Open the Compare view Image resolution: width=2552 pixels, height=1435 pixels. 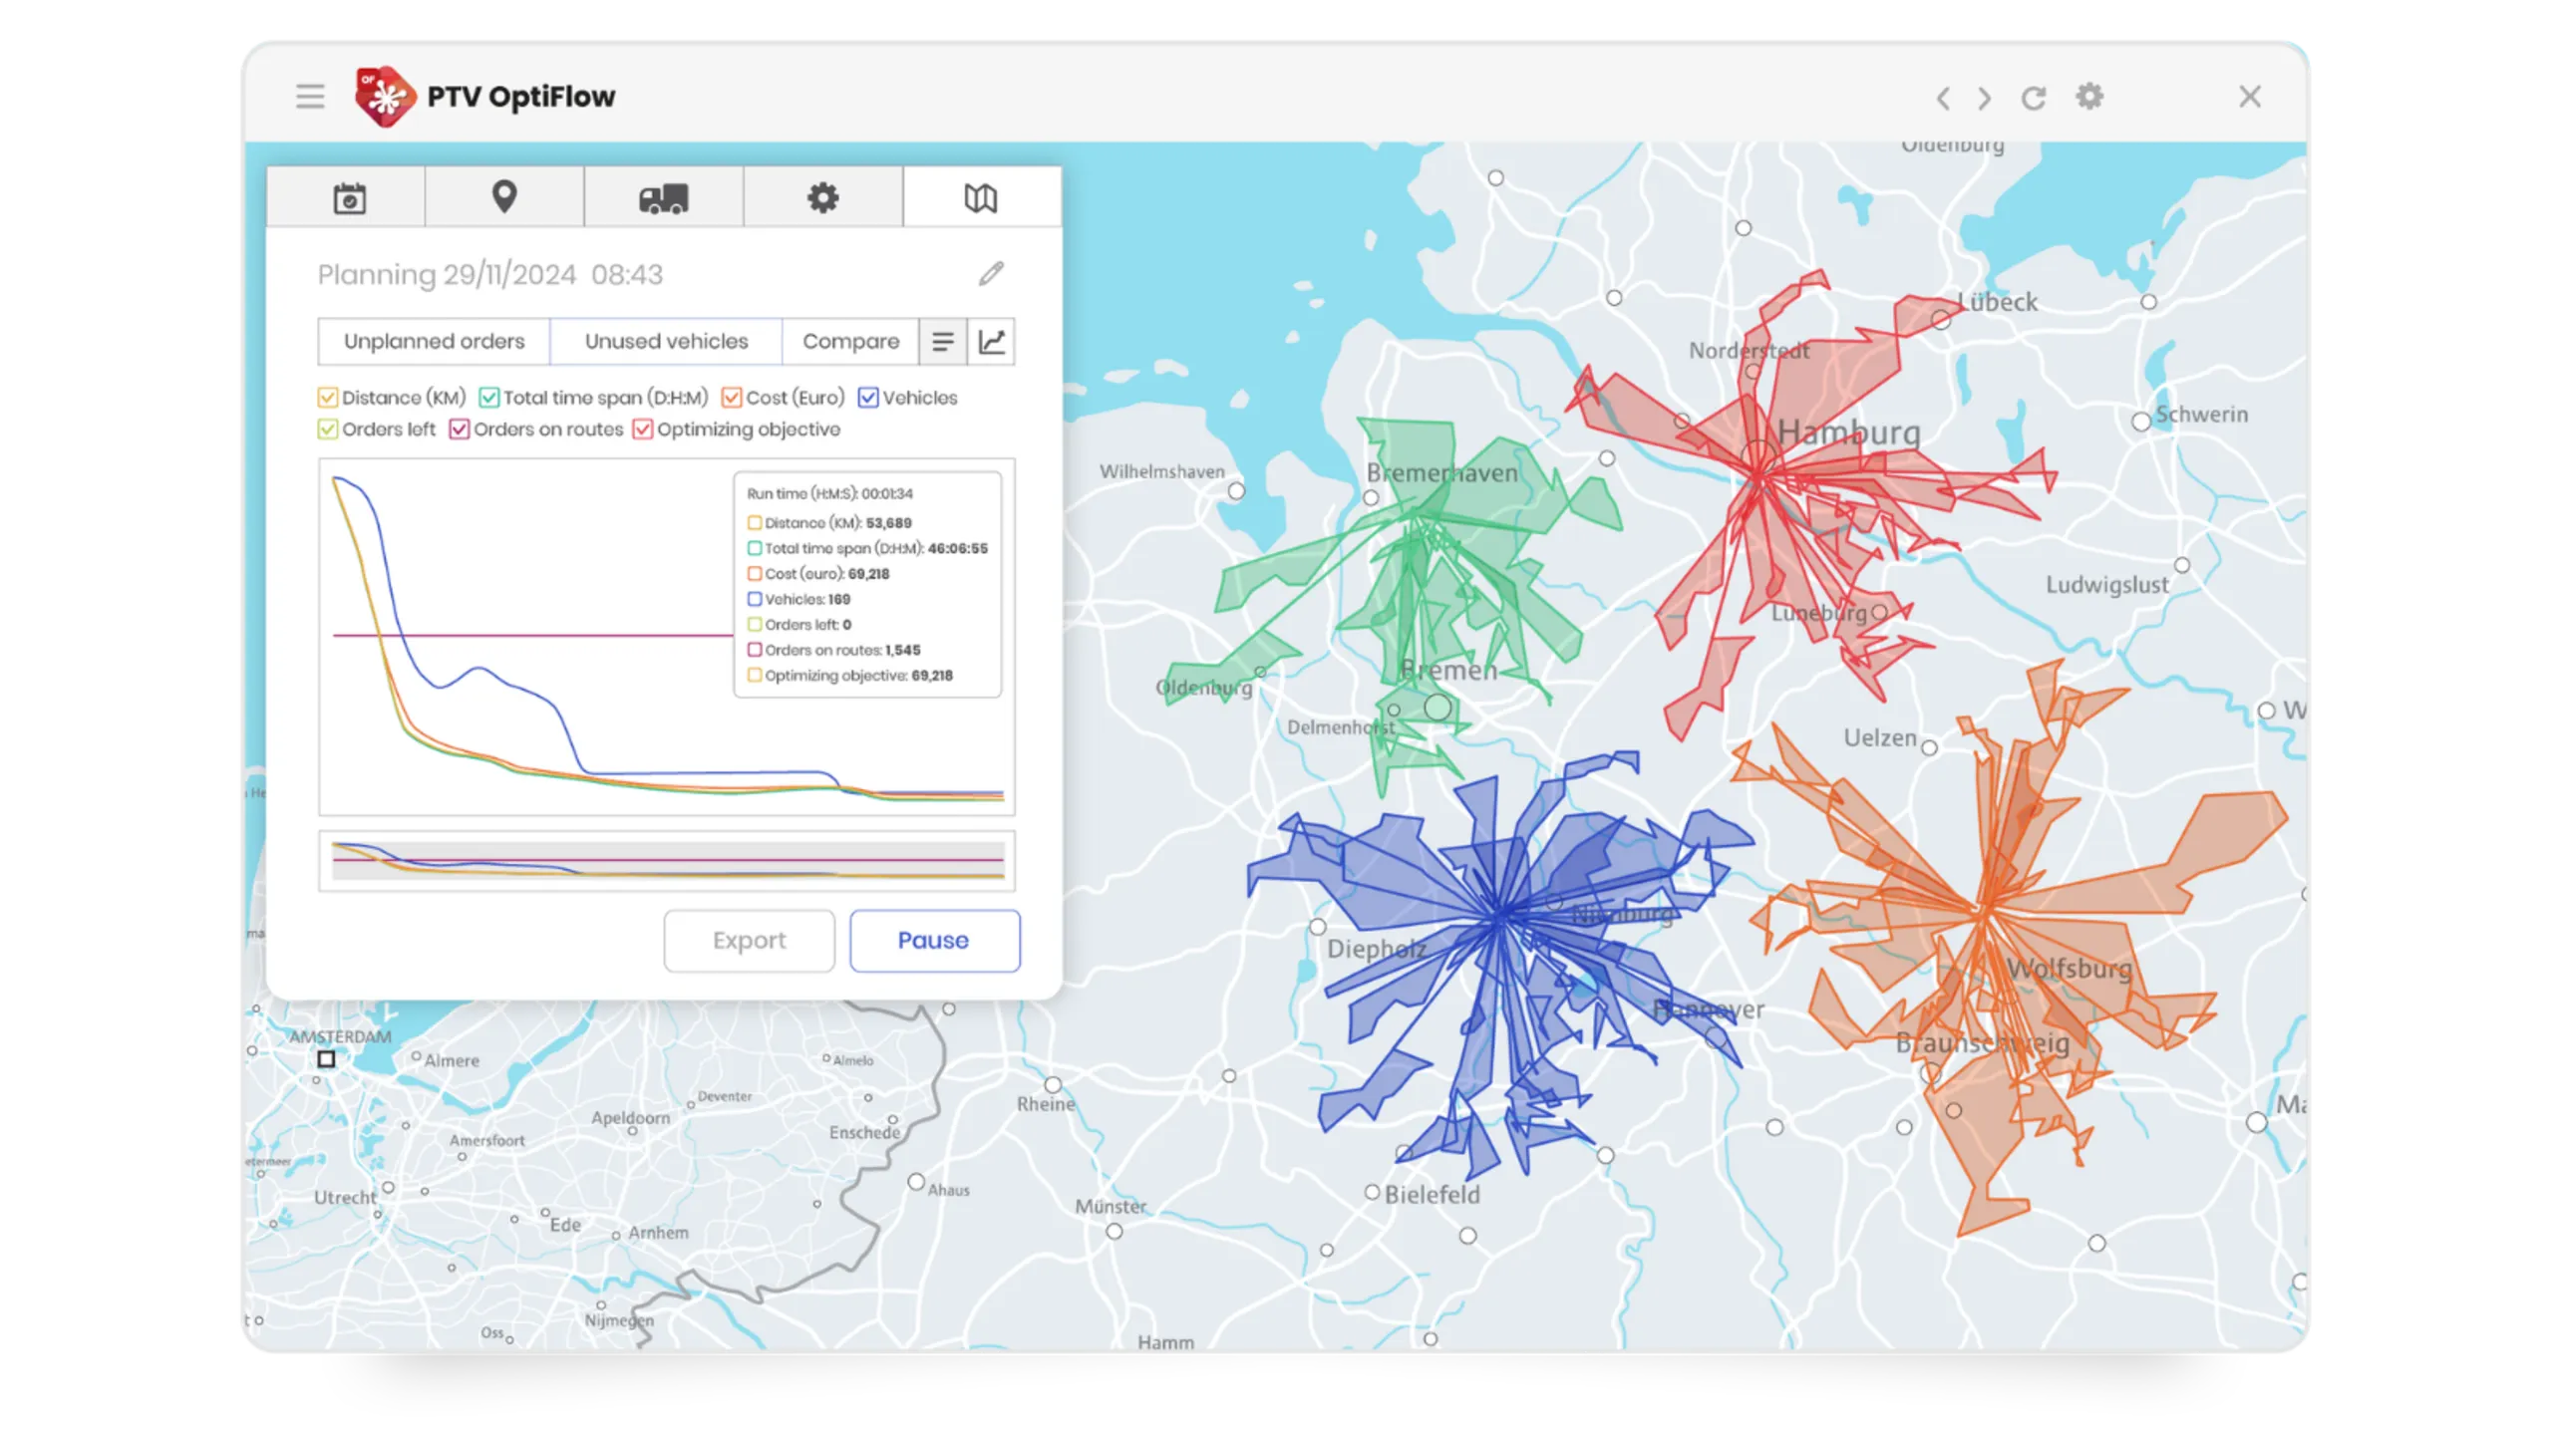(x=850, y=342)
